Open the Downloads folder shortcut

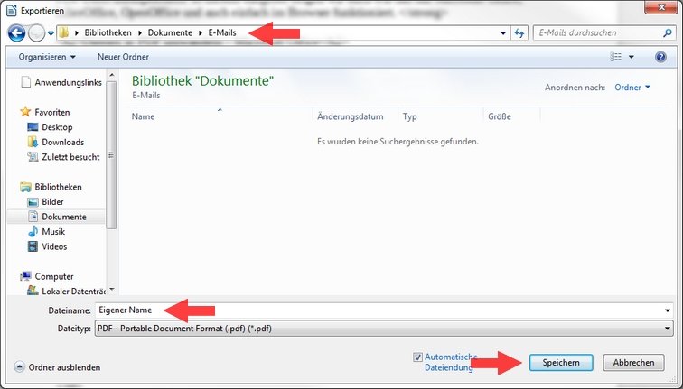(62, 142)
